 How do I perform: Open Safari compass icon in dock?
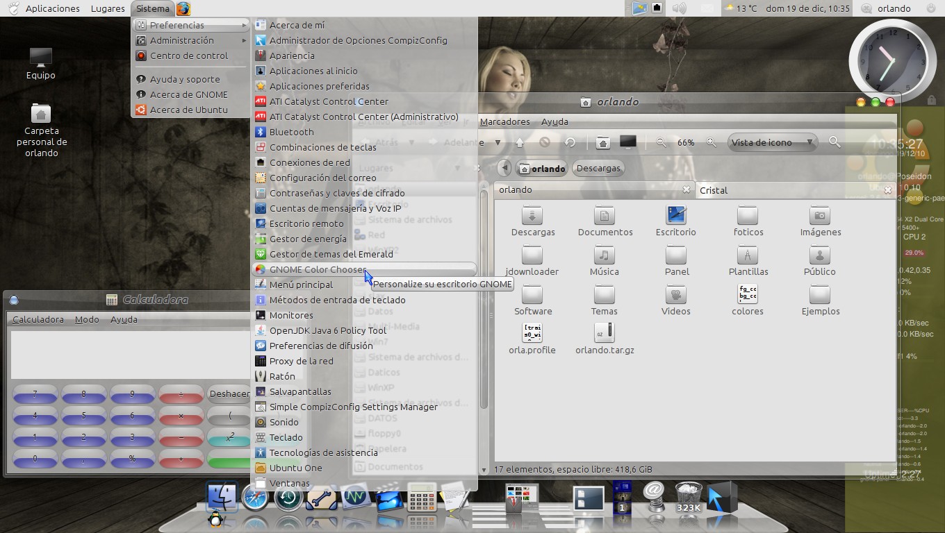point(255,498)
